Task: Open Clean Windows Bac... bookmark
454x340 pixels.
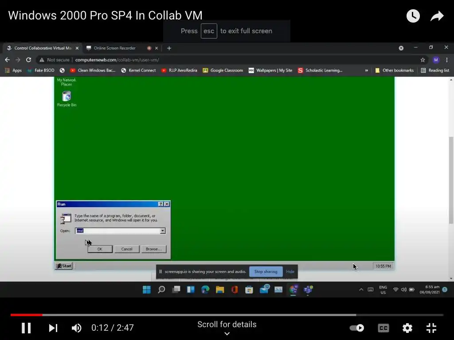Action: [x=93, y=70]
